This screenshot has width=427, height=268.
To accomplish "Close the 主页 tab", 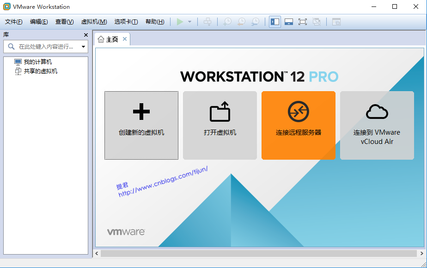I will (125, 39).
